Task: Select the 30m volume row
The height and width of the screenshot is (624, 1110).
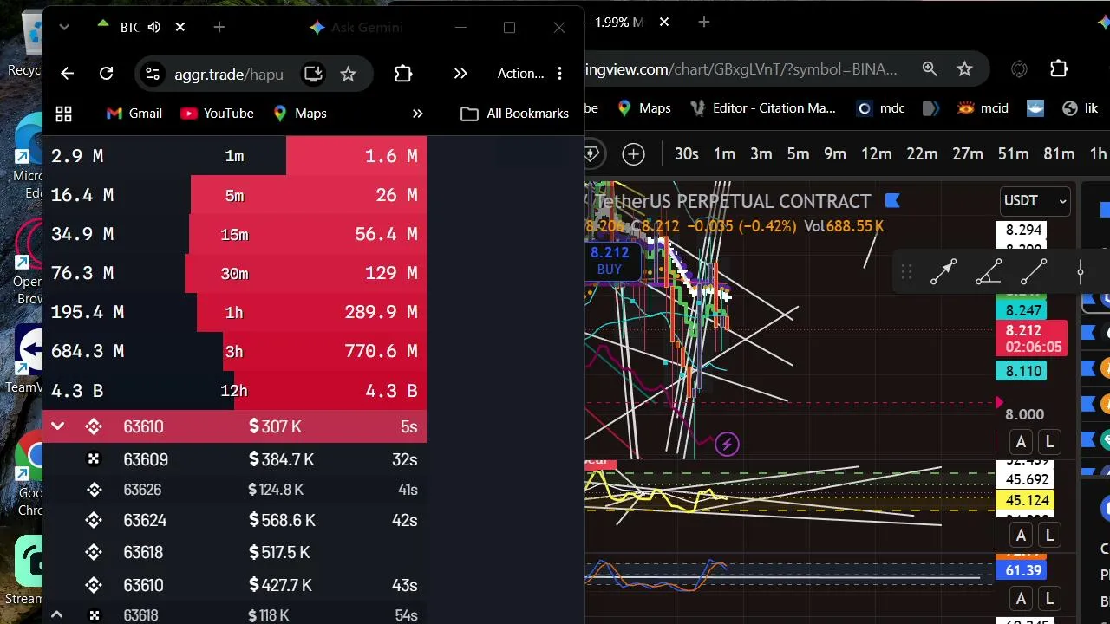Action: click(x=234, y=273)
